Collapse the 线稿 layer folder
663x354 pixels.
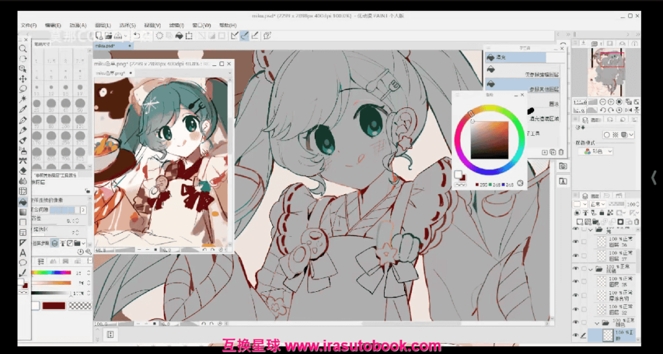590,269
